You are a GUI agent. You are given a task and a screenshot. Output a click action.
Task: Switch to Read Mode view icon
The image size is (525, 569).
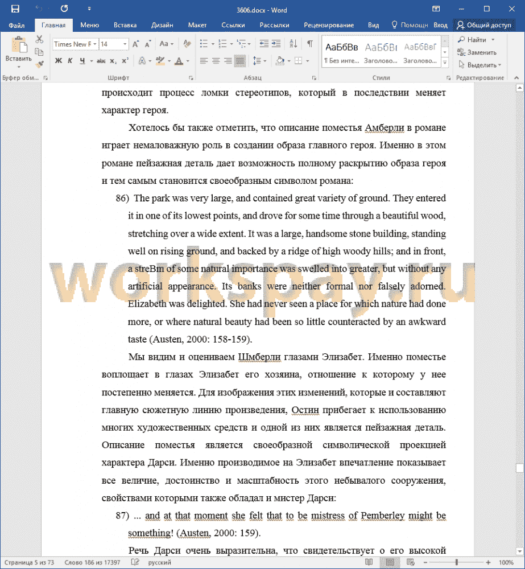(x=369, y=562)
